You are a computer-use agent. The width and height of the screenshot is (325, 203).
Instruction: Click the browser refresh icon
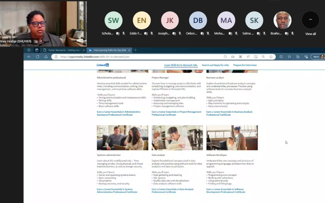[37, 57]
